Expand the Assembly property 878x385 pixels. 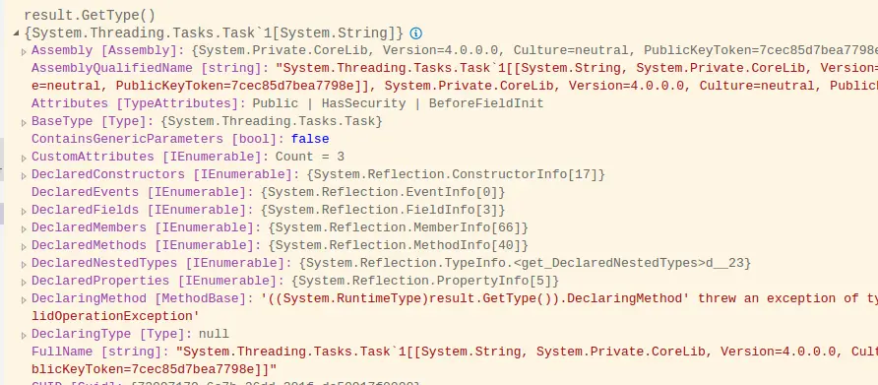pos(24,51)
